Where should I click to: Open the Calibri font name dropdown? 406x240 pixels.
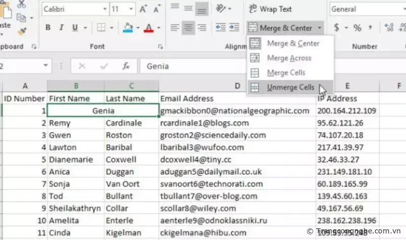(104, 9)
